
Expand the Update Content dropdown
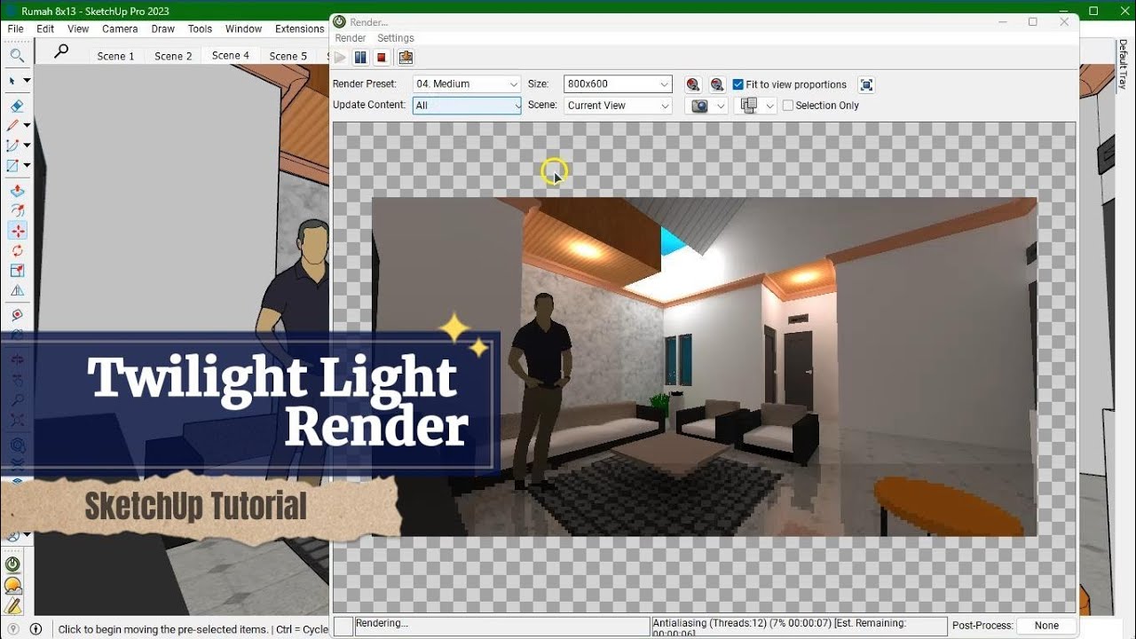(x=467, y=106)
